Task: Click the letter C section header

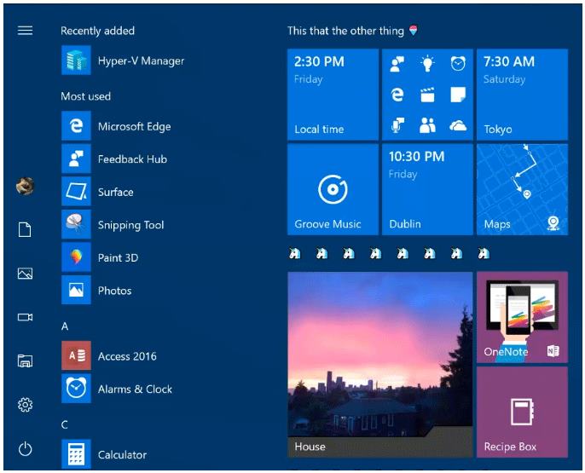Action: [65, 424]
